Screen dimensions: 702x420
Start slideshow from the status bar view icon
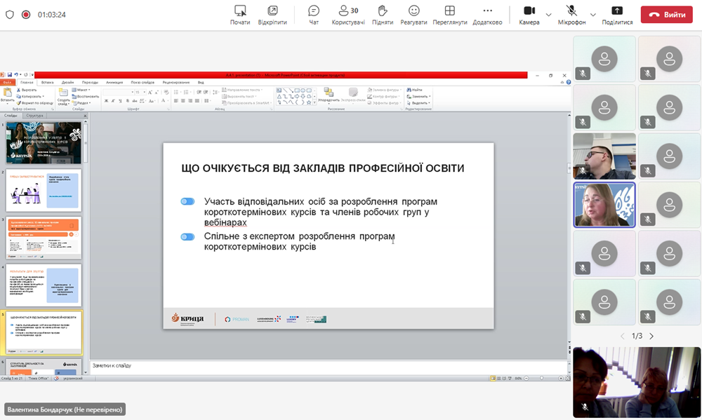point(510,378)
